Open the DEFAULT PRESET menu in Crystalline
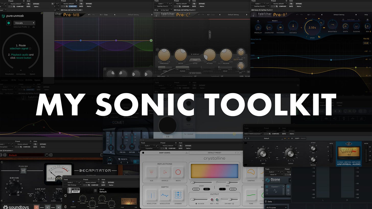This screenshot has width=372, height=209. [x=214, y=153]
